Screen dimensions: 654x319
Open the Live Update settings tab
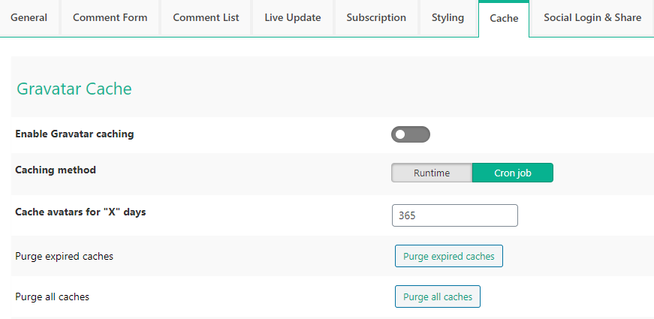coord(293,17)
